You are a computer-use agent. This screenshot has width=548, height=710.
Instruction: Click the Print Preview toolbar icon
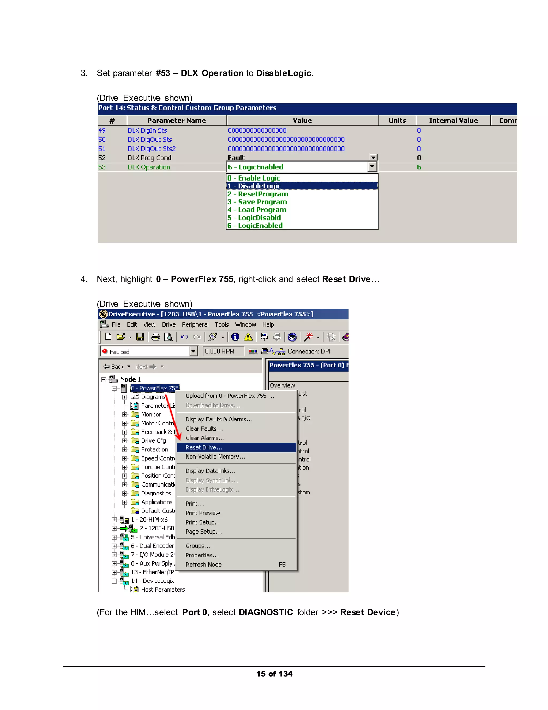tap(168, 337)
